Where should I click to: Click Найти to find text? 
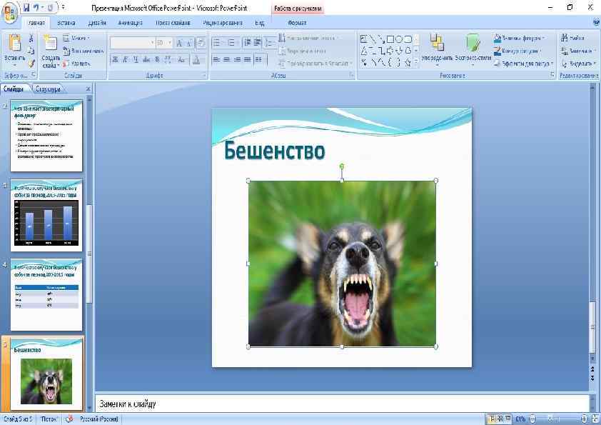point(572,38)
